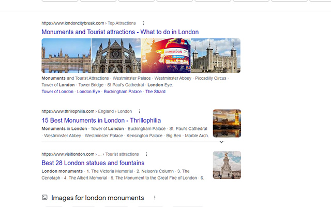
Task: Follow the Tower of London sitelink
Action: pos(57,92)
